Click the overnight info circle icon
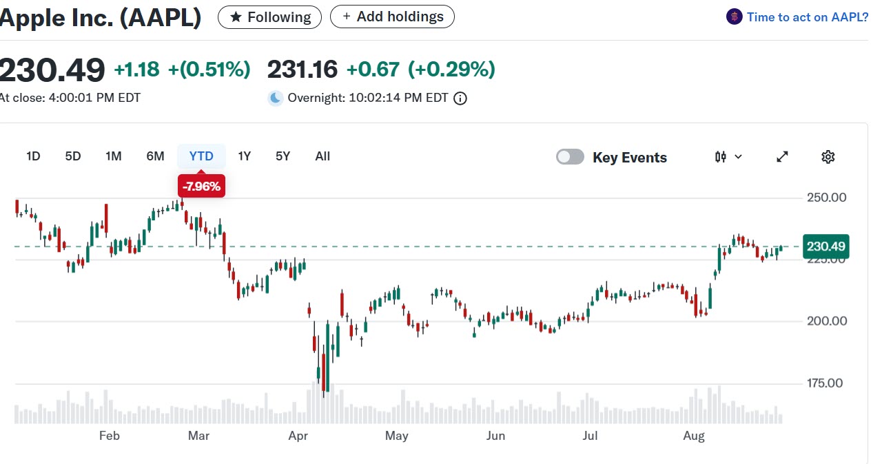The image size is (882, 464). tap(460, 98)
